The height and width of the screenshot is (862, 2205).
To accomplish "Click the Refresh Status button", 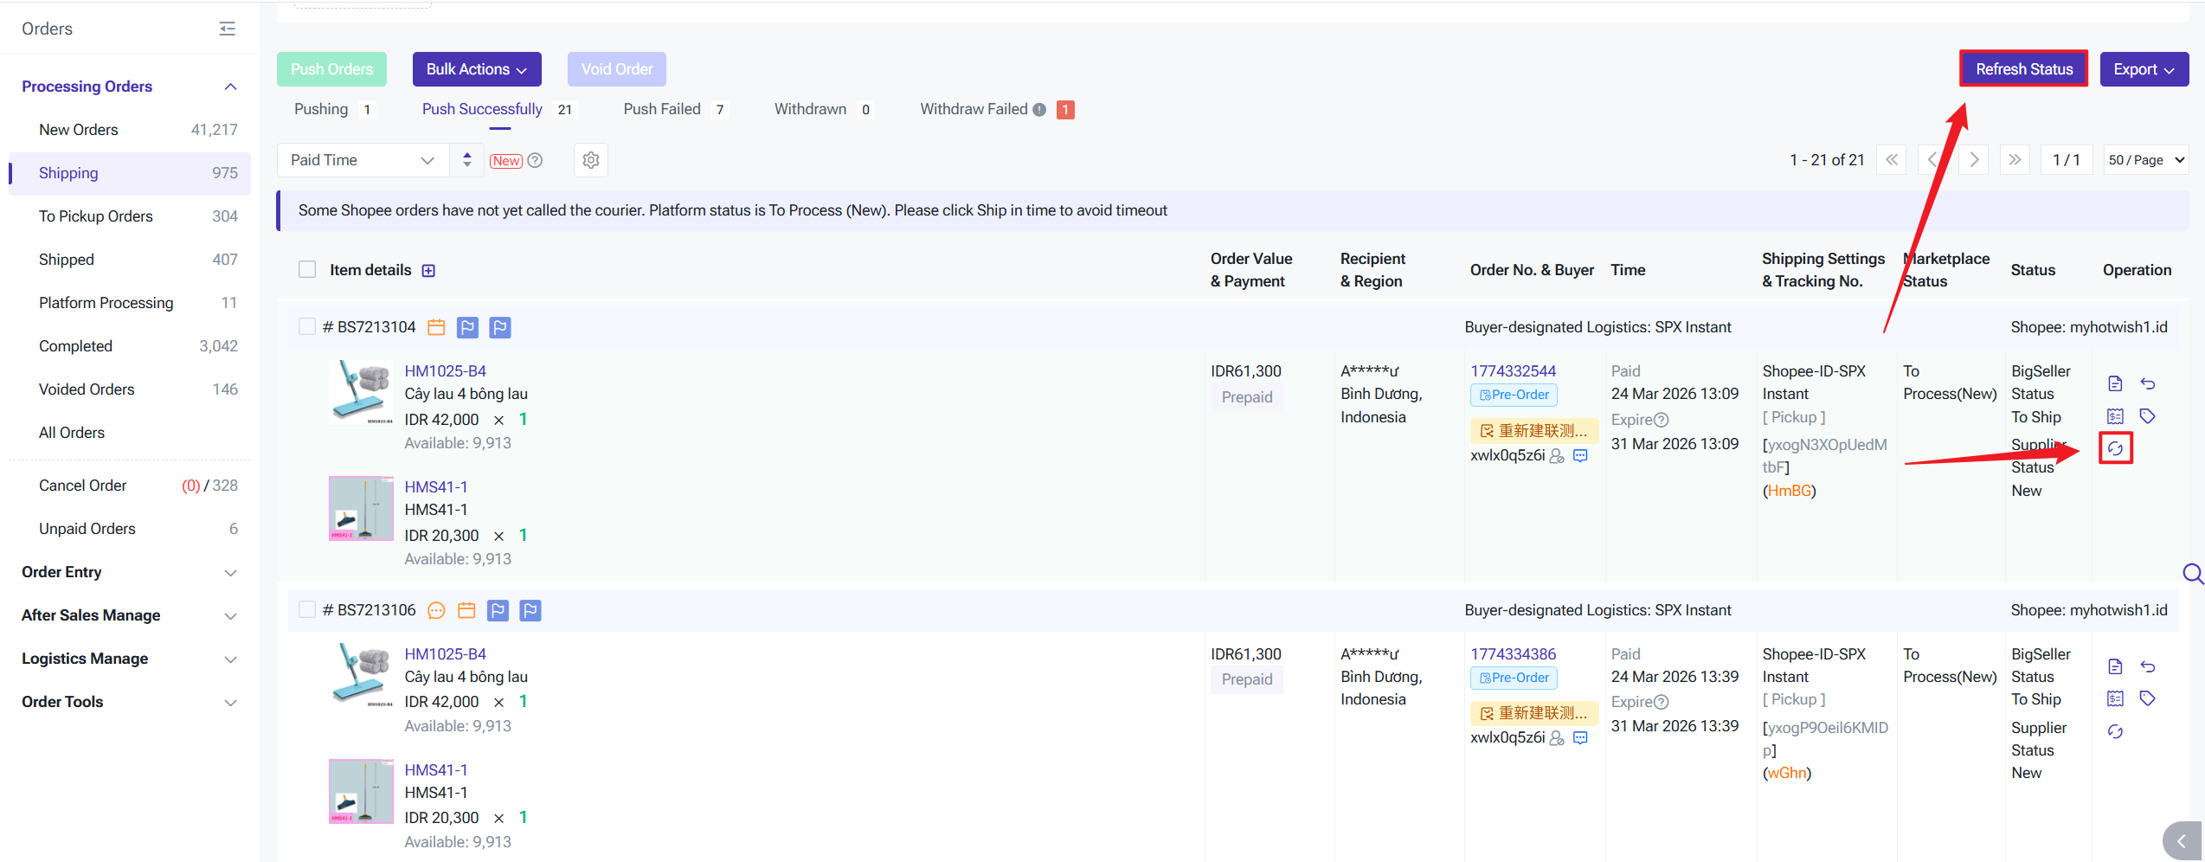I will [x=2023, y=69].
